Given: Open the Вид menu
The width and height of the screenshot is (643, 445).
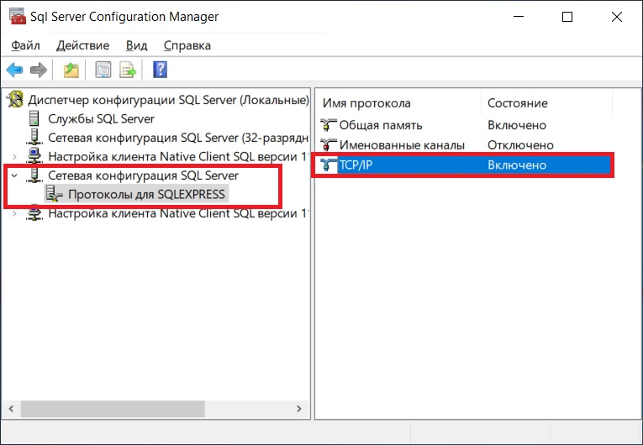Looking at the screenshot, I should pos(136,45).
